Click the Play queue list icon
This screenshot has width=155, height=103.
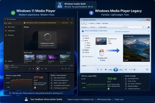tap(6, 35)
